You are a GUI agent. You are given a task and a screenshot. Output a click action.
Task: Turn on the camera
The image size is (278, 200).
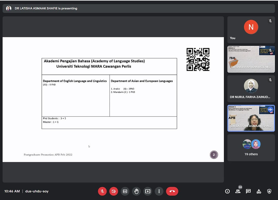pos(114,191)
